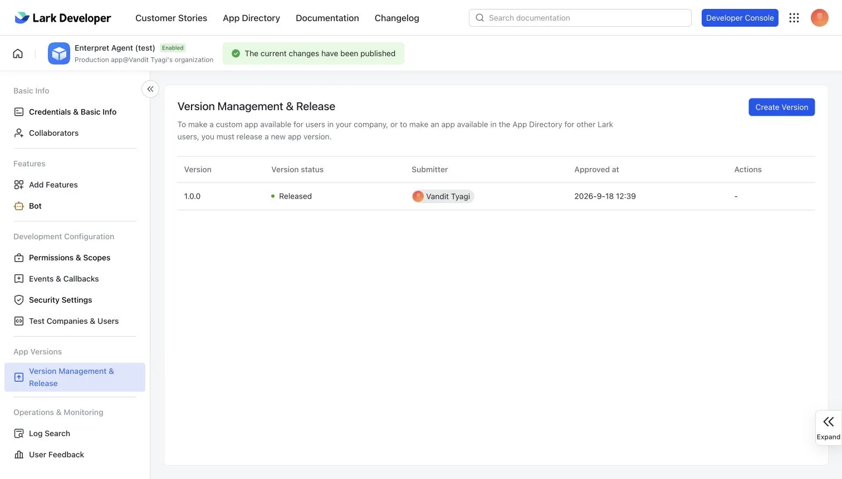Open Documentation in top navigation
The image size is (842, 479).
327,18
